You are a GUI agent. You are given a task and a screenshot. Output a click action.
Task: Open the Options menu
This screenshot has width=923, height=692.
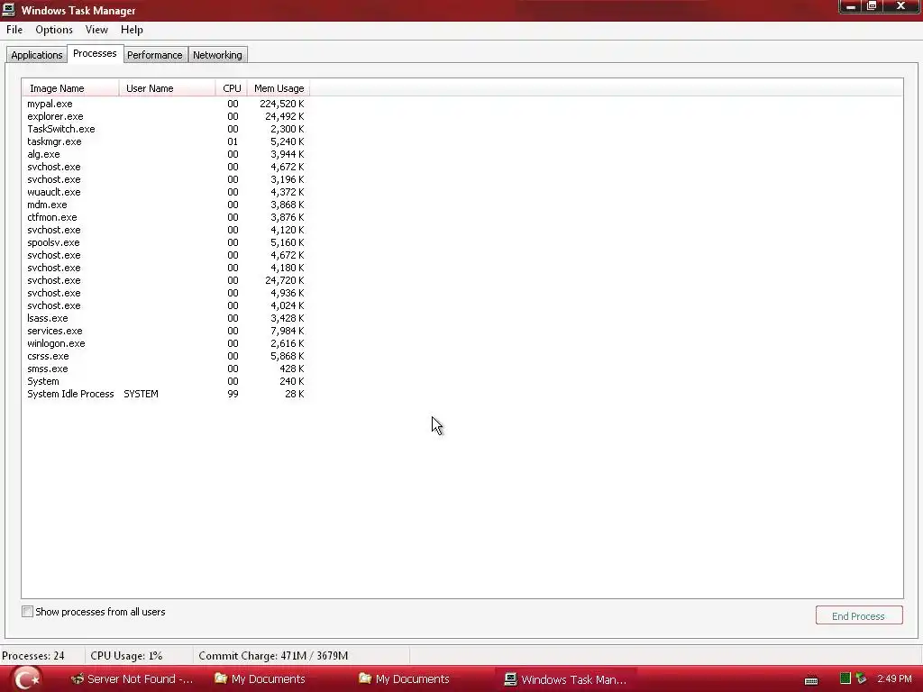coord(54,30)
